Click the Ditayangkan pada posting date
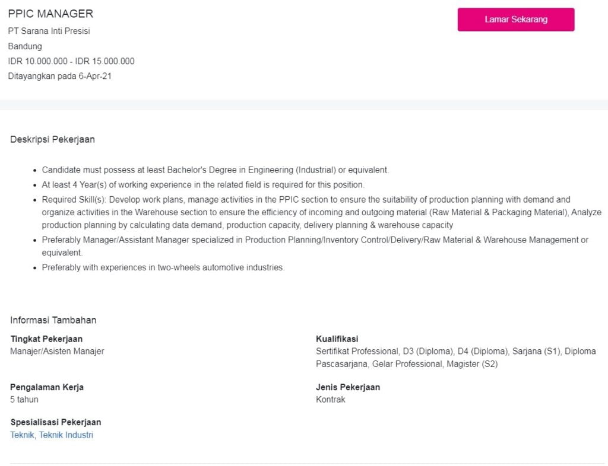Screen dimensions: 608x466 59,76
